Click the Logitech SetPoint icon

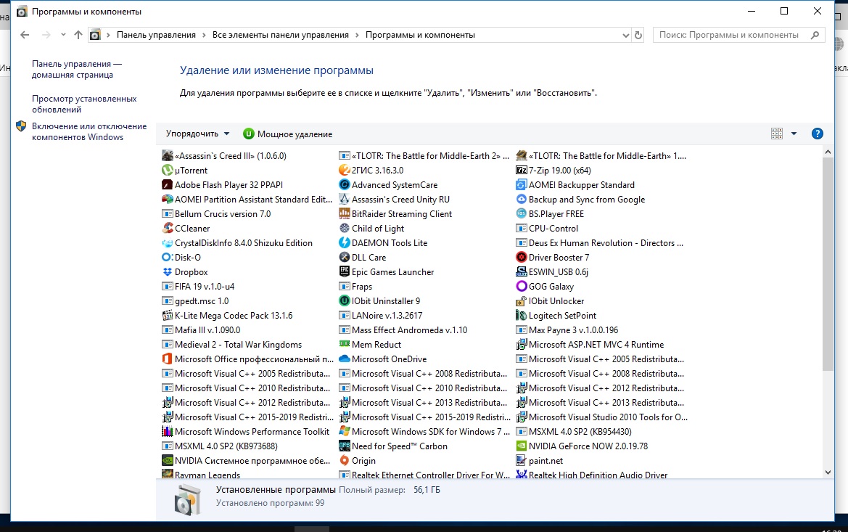point(522,316)
